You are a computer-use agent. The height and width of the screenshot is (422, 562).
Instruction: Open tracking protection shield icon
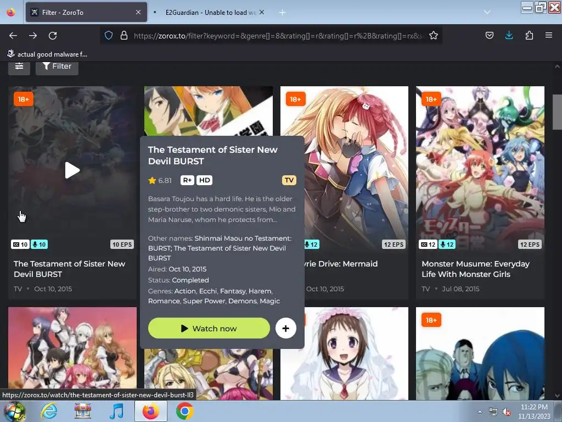pyautogui.click(x=109, y=35)
